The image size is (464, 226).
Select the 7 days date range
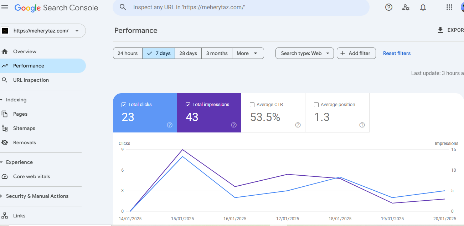[159, 53]
